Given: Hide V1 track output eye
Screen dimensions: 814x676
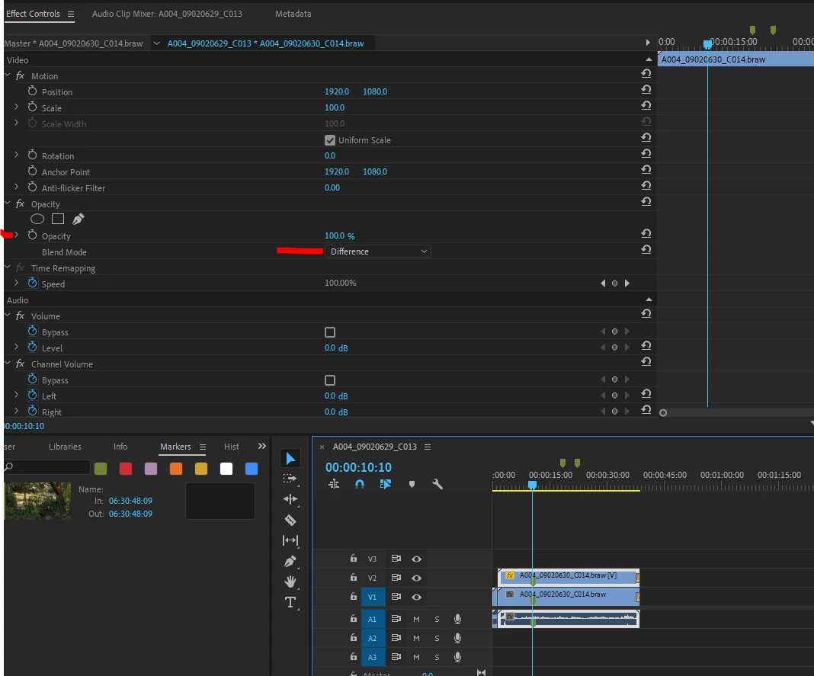Looking at the screenshot, I should (x=416, y=597).
